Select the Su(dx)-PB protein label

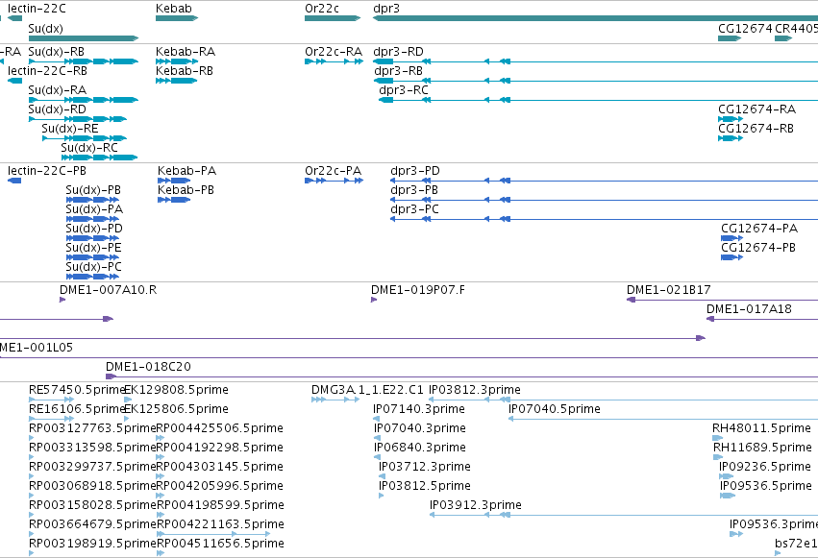(x=93, y=190)
